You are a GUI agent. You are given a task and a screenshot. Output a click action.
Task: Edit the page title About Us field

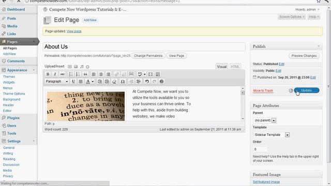tap(144, 47)
